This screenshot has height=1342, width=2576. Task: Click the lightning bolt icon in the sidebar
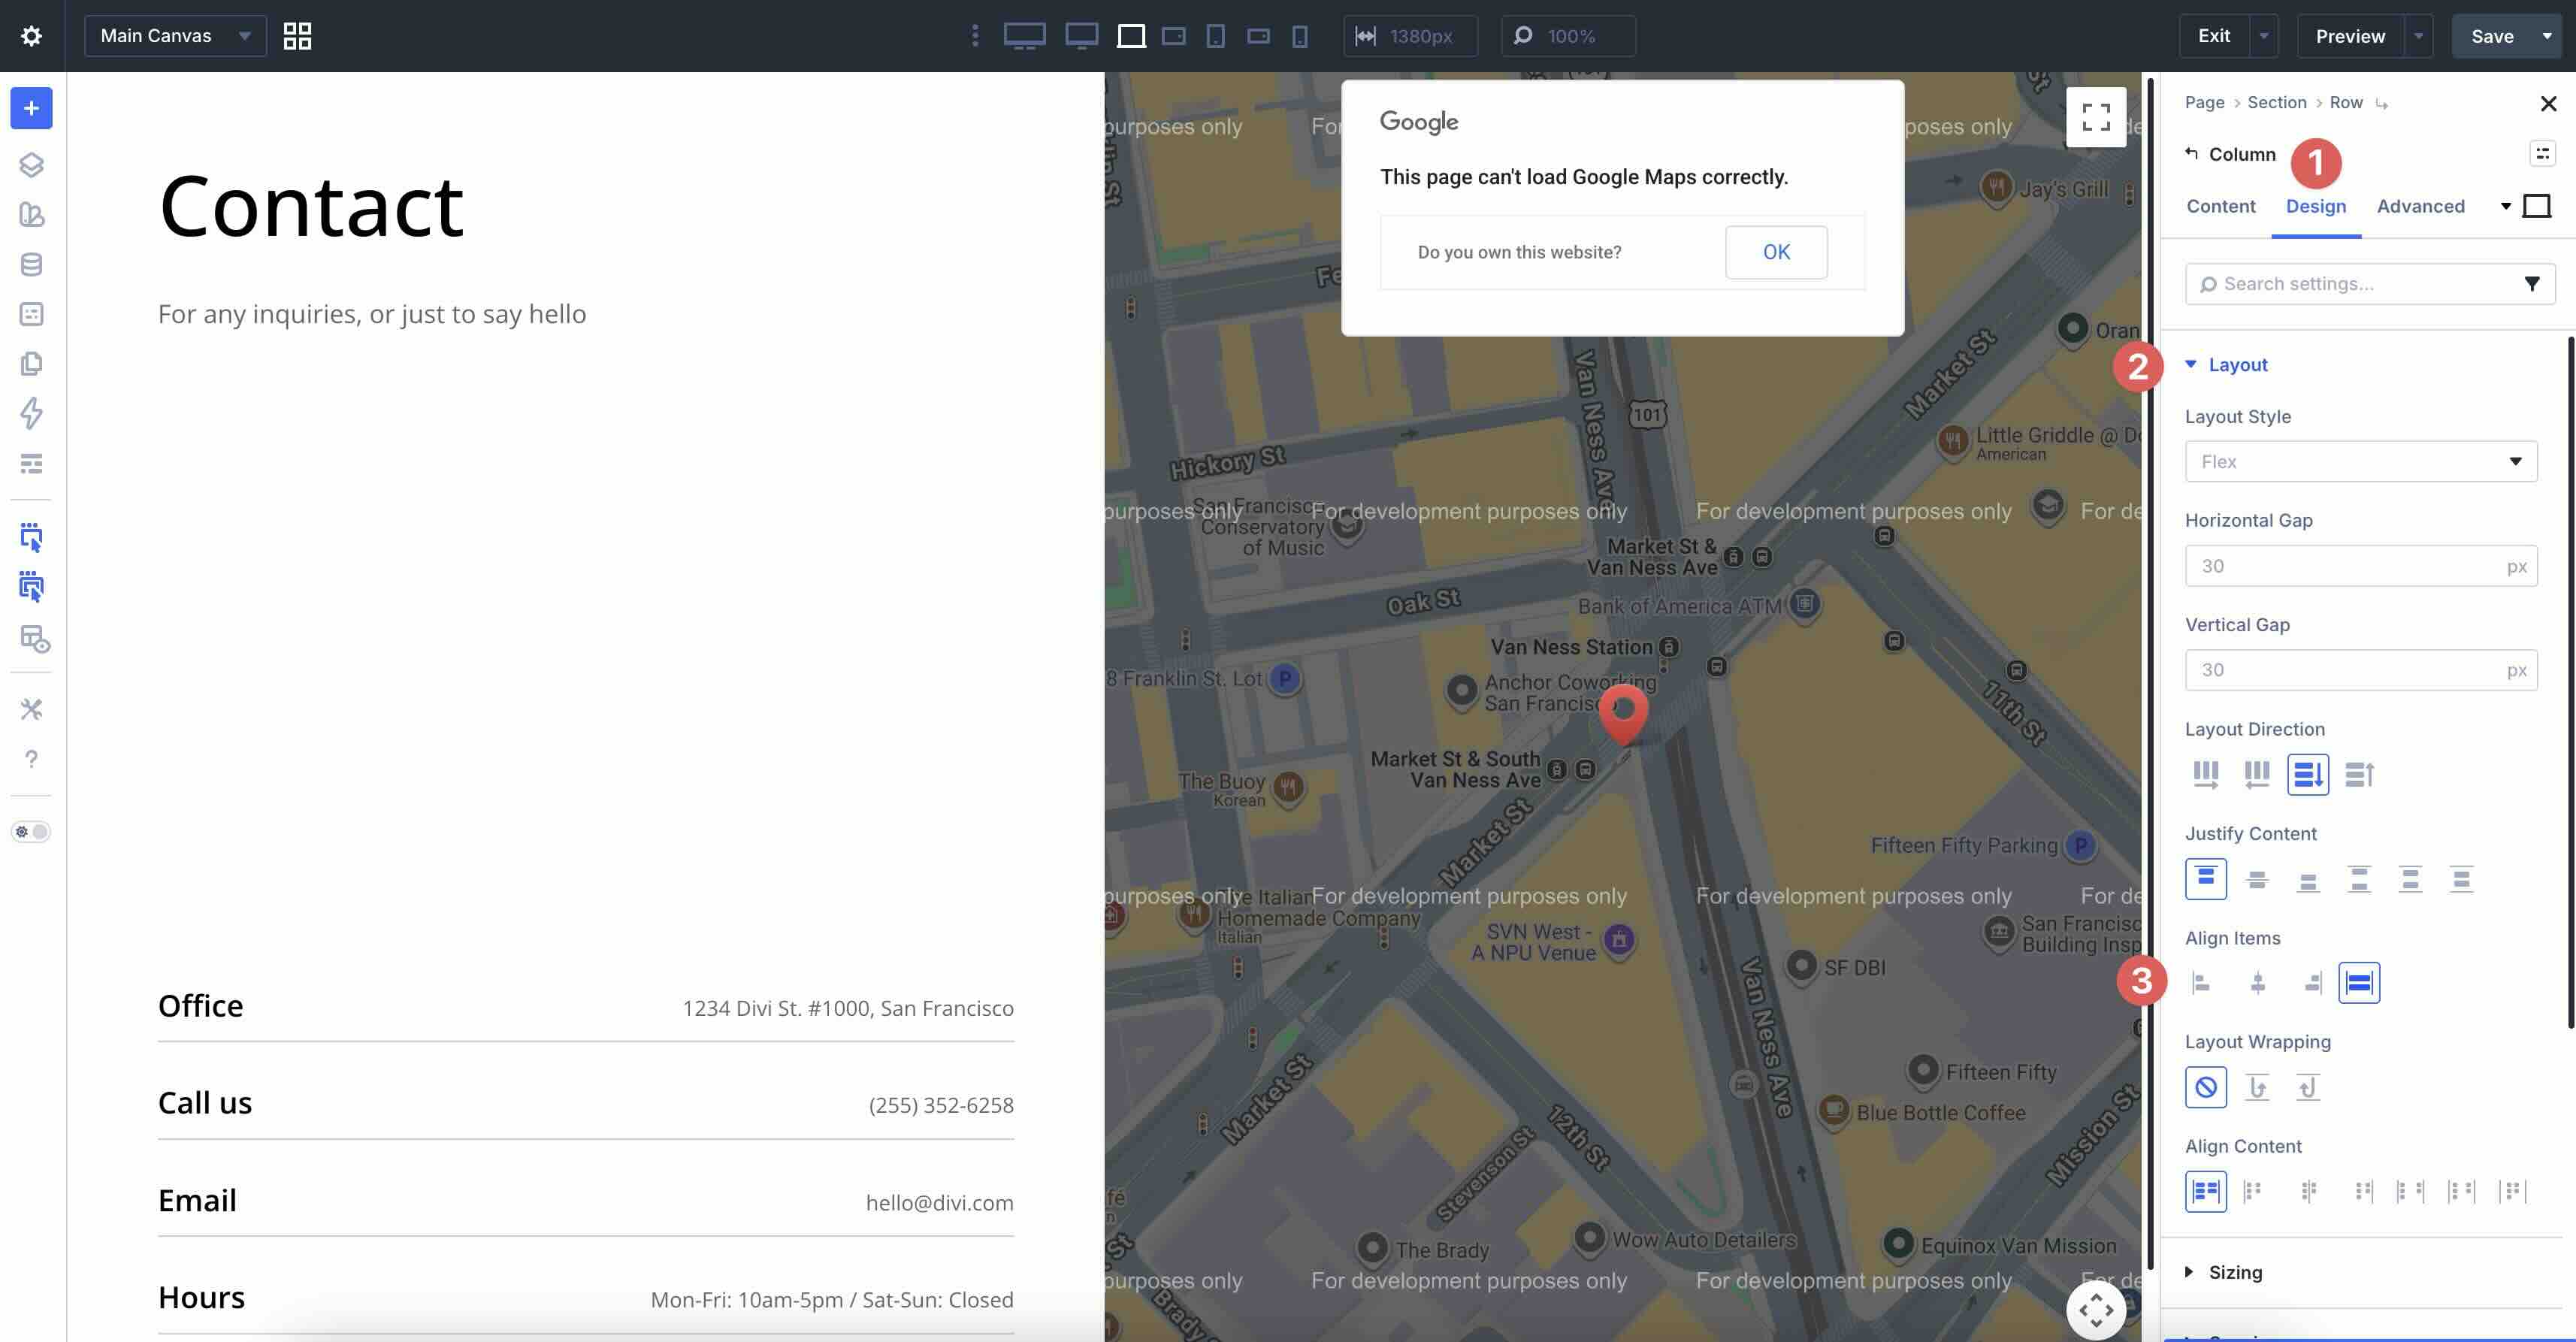tap(31, 413)
